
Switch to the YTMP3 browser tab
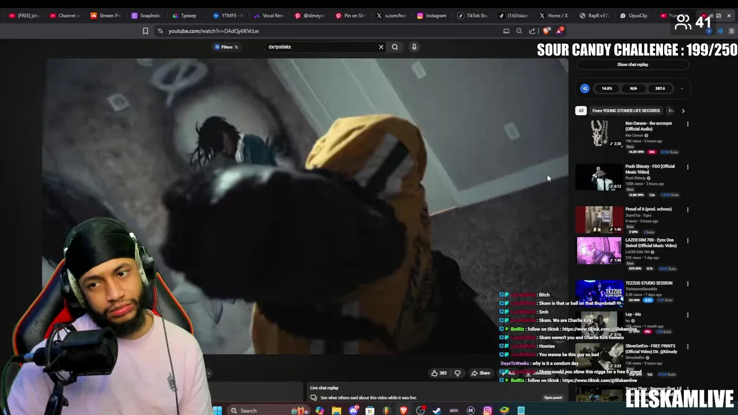coord(229,16)
